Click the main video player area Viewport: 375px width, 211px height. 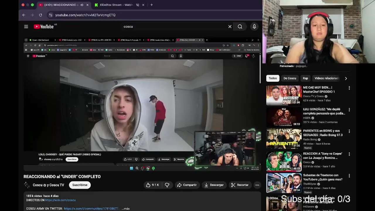(x=142, y=104)
